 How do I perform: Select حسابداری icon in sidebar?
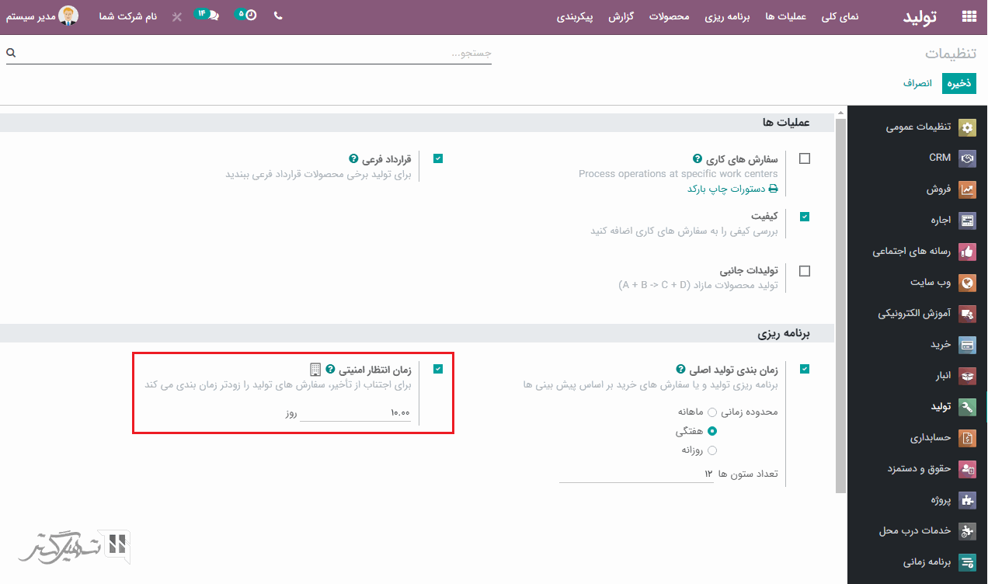(967, 438)
